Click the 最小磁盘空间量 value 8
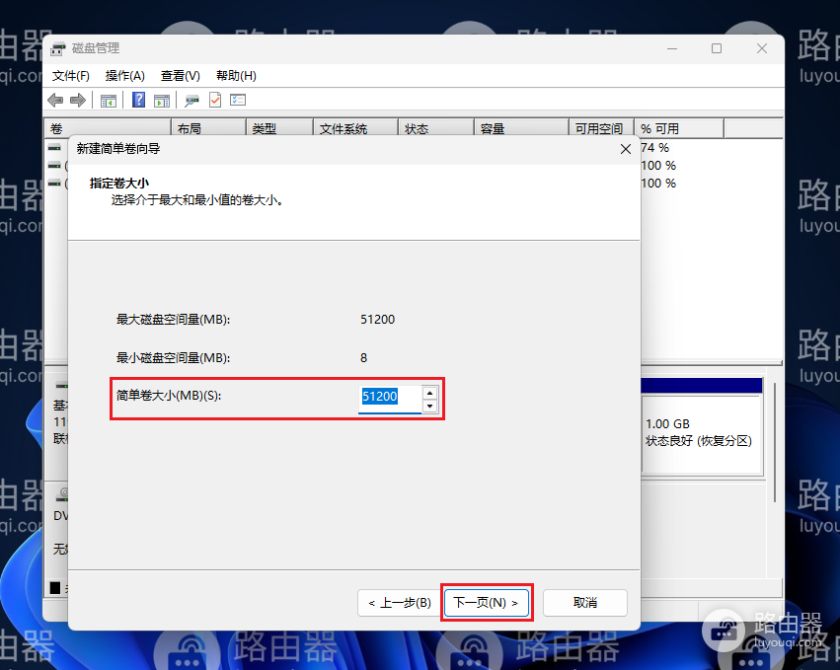This screenshot has height=670, width=840. (x=364, y=358)
